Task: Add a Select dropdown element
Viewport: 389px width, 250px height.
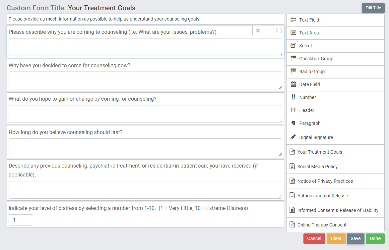Action: point(335,46)
